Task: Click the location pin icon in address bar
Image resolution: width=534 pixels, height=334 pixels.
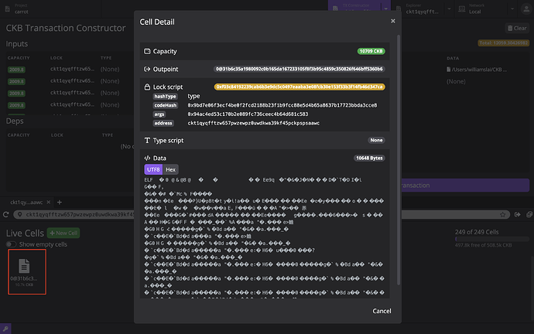Action: point(20,215)
